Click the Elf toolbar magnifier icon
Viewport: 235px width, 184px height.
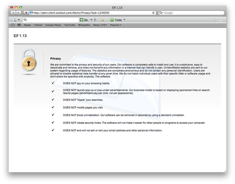[x=14, y=20]
